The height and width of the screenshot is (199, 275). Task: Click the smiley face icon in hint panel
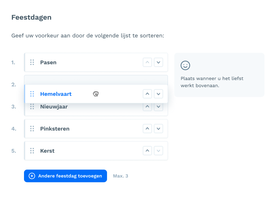pyautogui.click(x=185, y=65)
